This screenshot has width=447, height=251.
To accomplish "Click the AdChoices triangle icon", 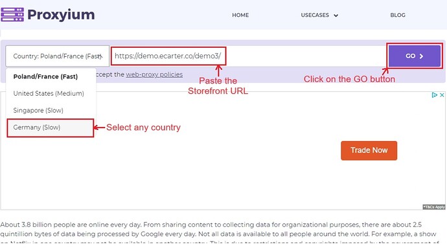I will pyautogui.click(x=434, y=95).
